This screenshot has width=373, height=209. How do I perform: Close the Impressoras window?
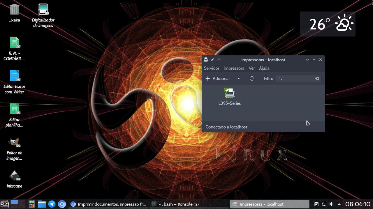pyautogui.click(x=321, y=60)
